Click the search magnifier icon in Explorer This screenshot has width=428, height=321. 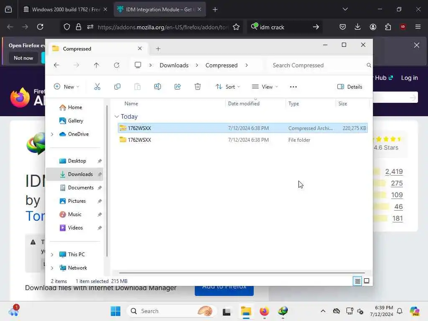click(x=369, y=65)
